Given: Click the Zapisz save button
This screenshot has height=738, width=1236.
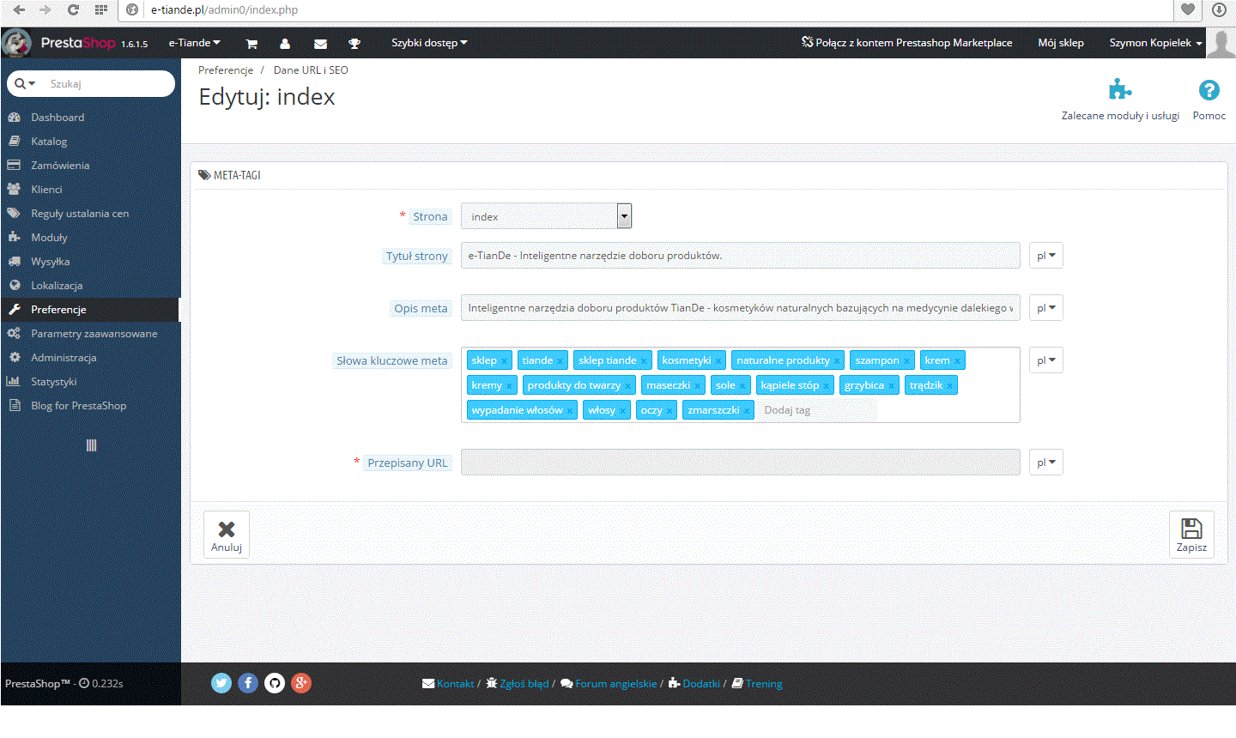Looking at the screenshot, I should 1191,535.
